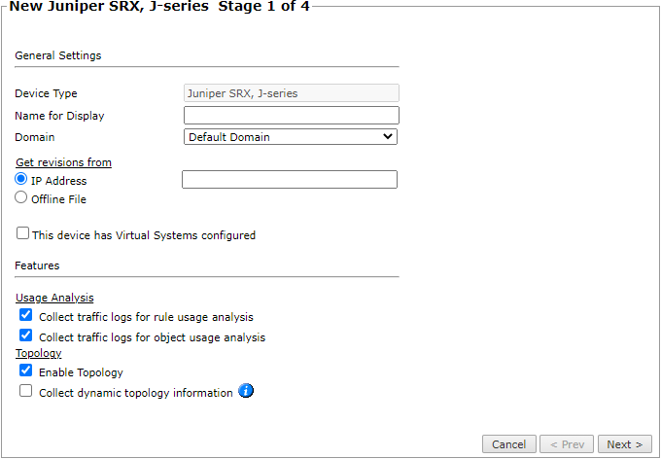Click the Topology underlined heading
The width and height of the screenshot is (661, 459).
(x=38, y=353)
